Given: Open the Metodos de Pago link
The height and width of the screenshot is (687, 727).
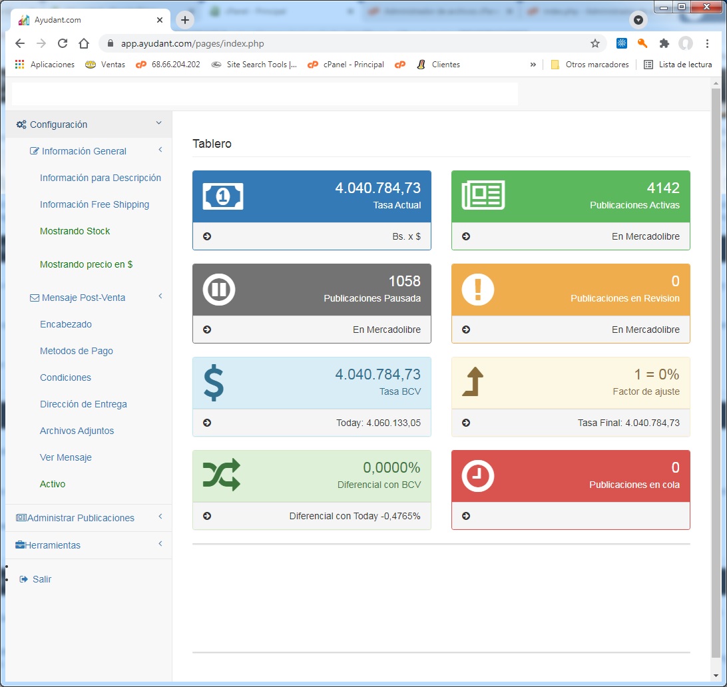Looking at the screenshot, I should 77,351.
